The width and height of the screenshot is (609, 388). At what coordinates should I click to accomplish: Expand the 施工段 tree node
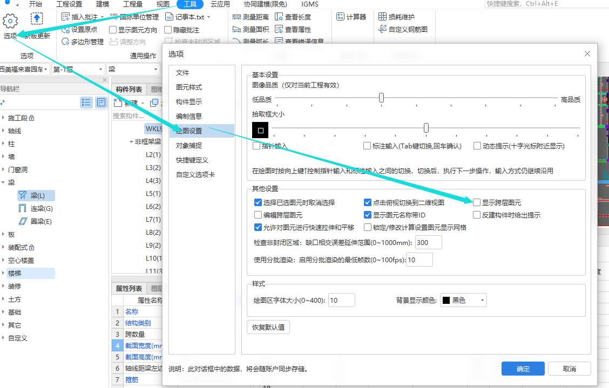pos(3,118)
